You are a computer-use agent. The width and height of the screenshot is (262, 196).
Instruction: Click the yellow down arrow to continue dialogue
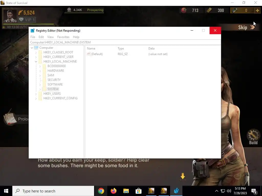point(183,176)
